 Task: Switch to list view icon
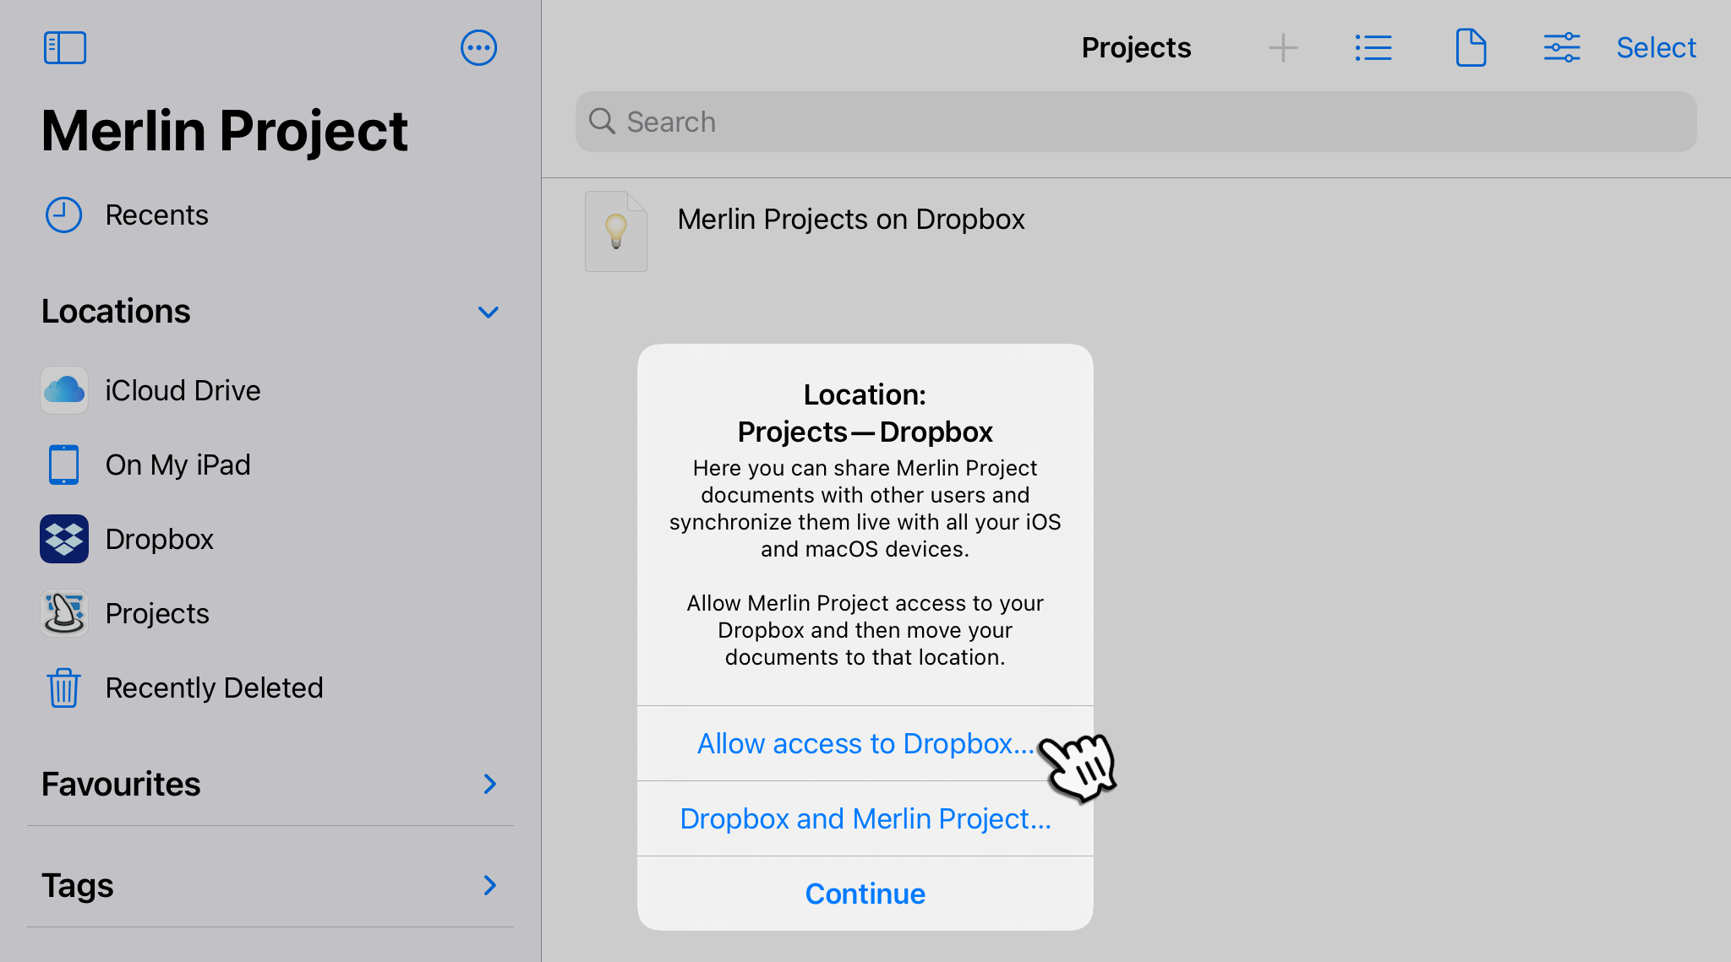(x=1373, y=48)
